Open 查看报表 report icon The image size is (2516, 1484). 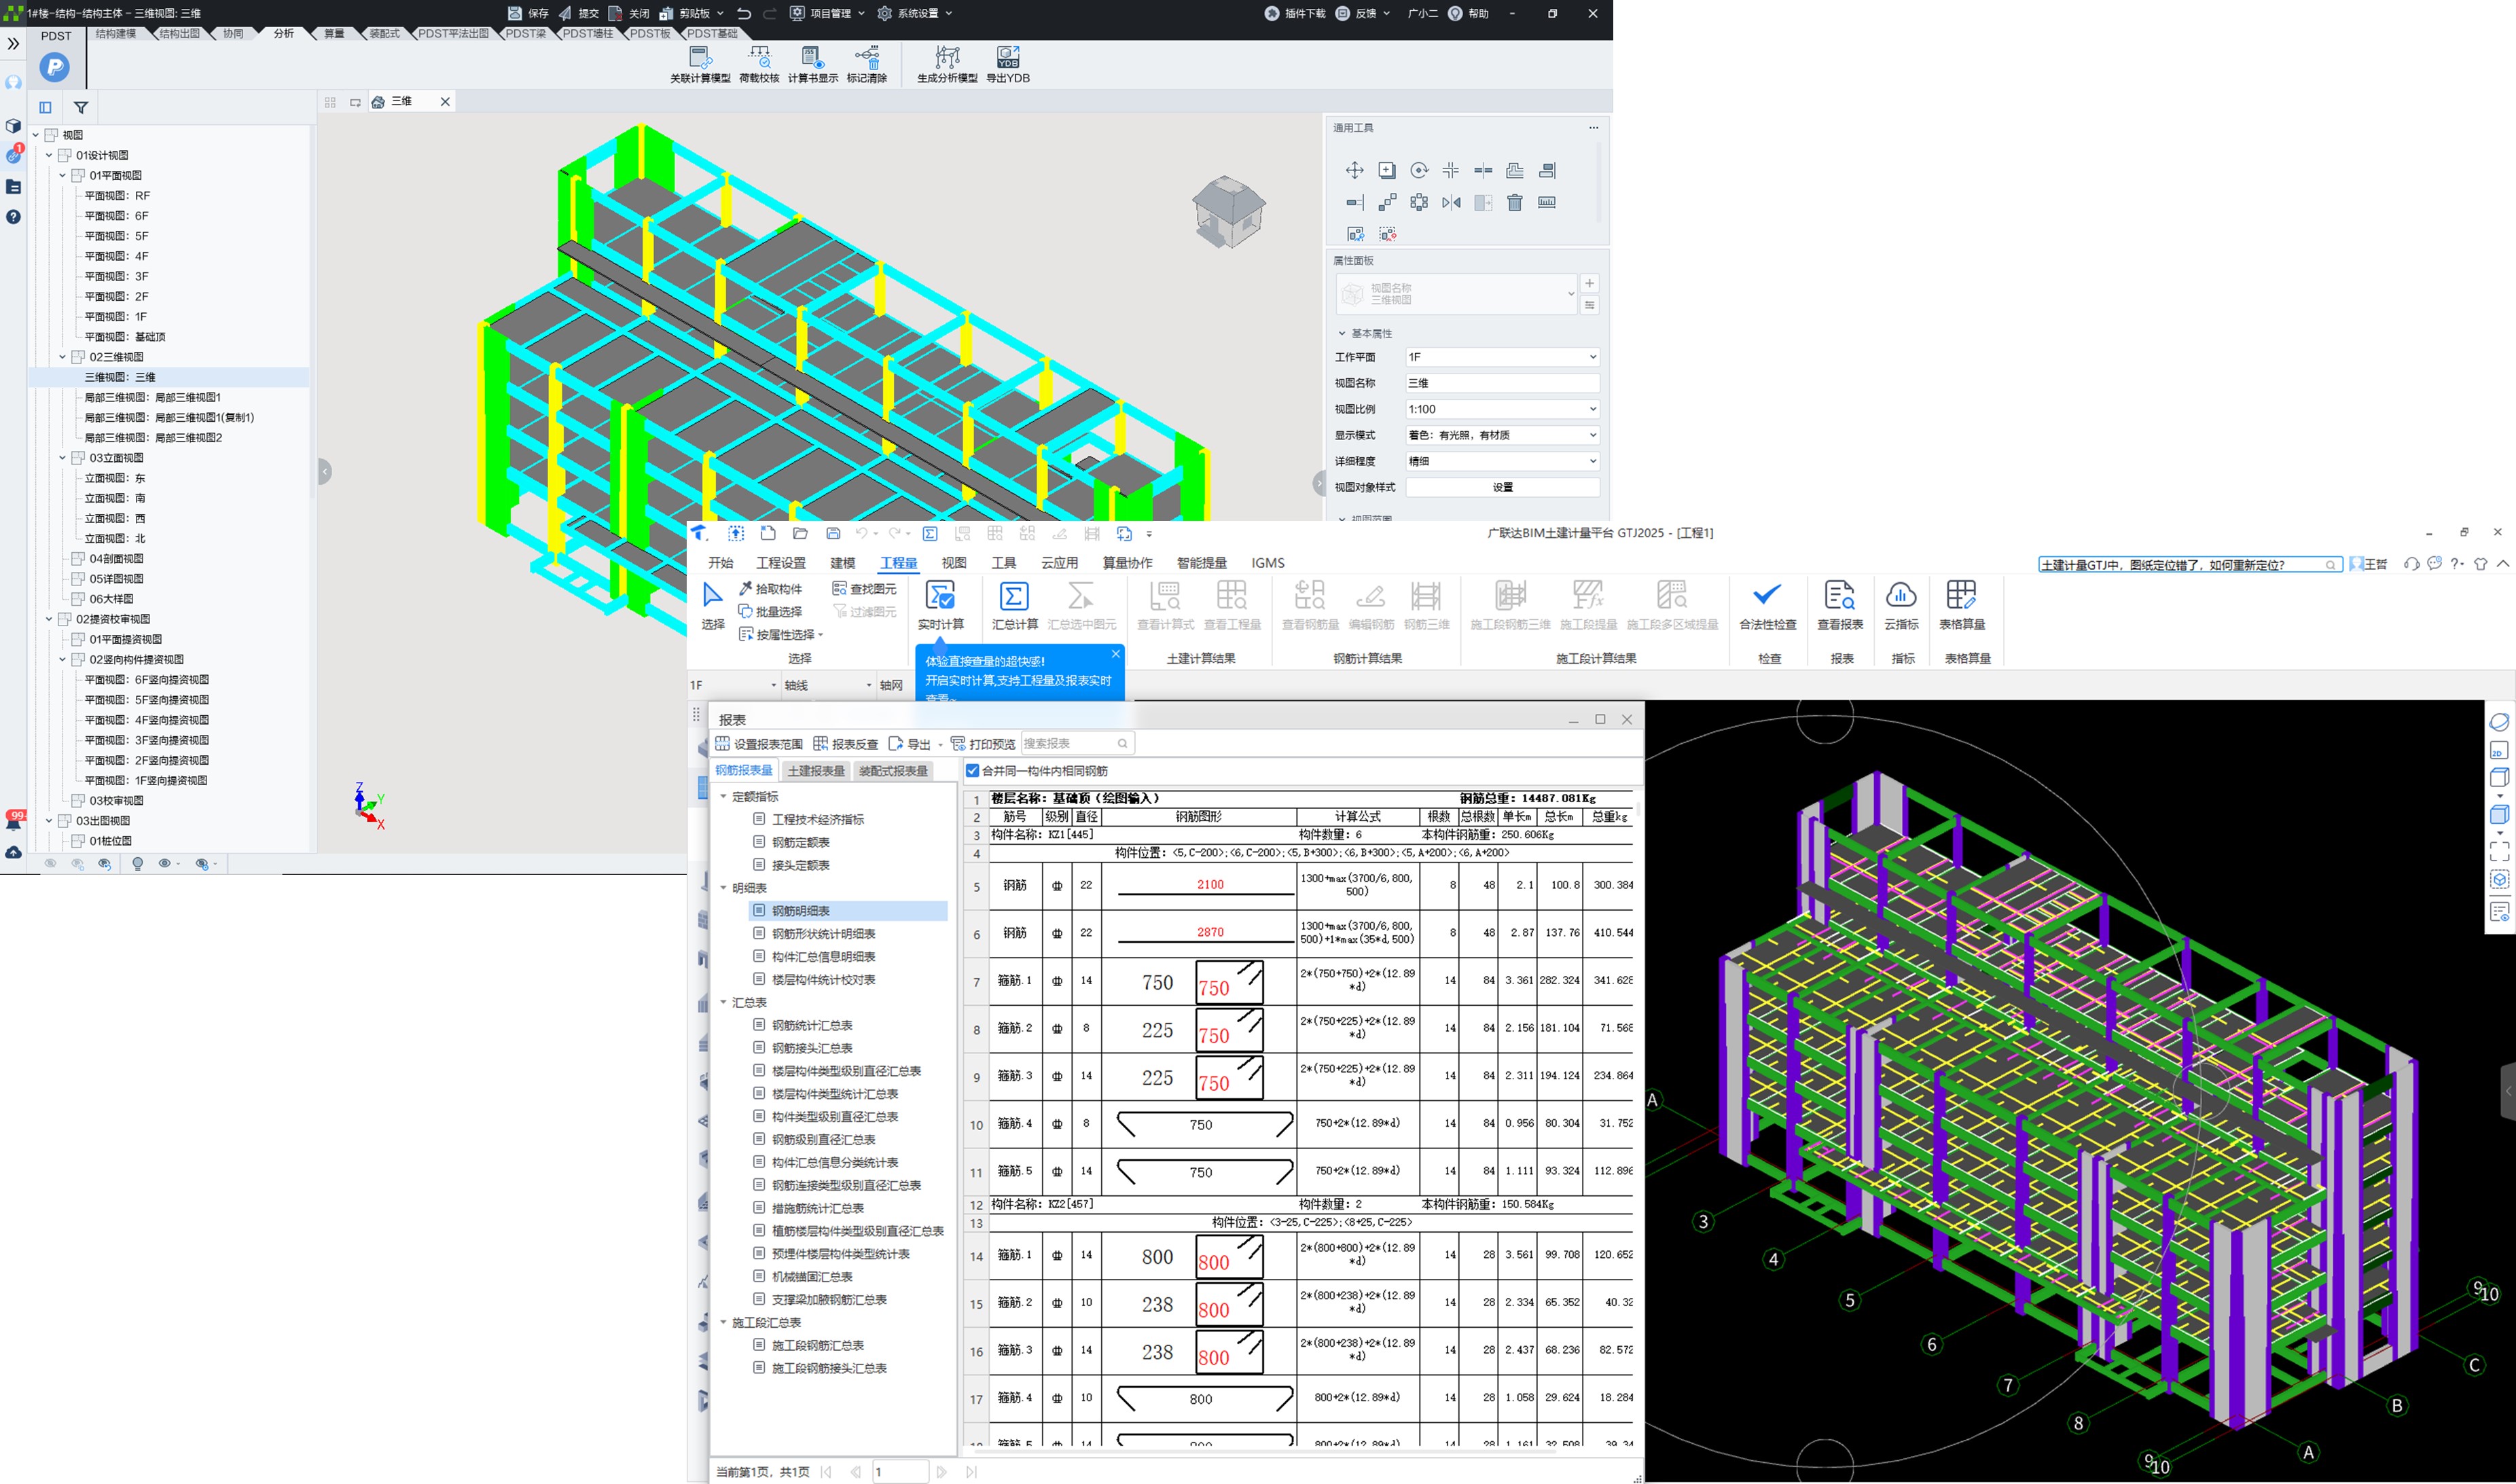coord(1839,597)
